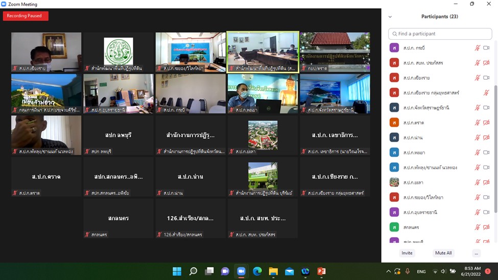
Task: Show hidden system tray icons
Action: (x=388, y=271)
